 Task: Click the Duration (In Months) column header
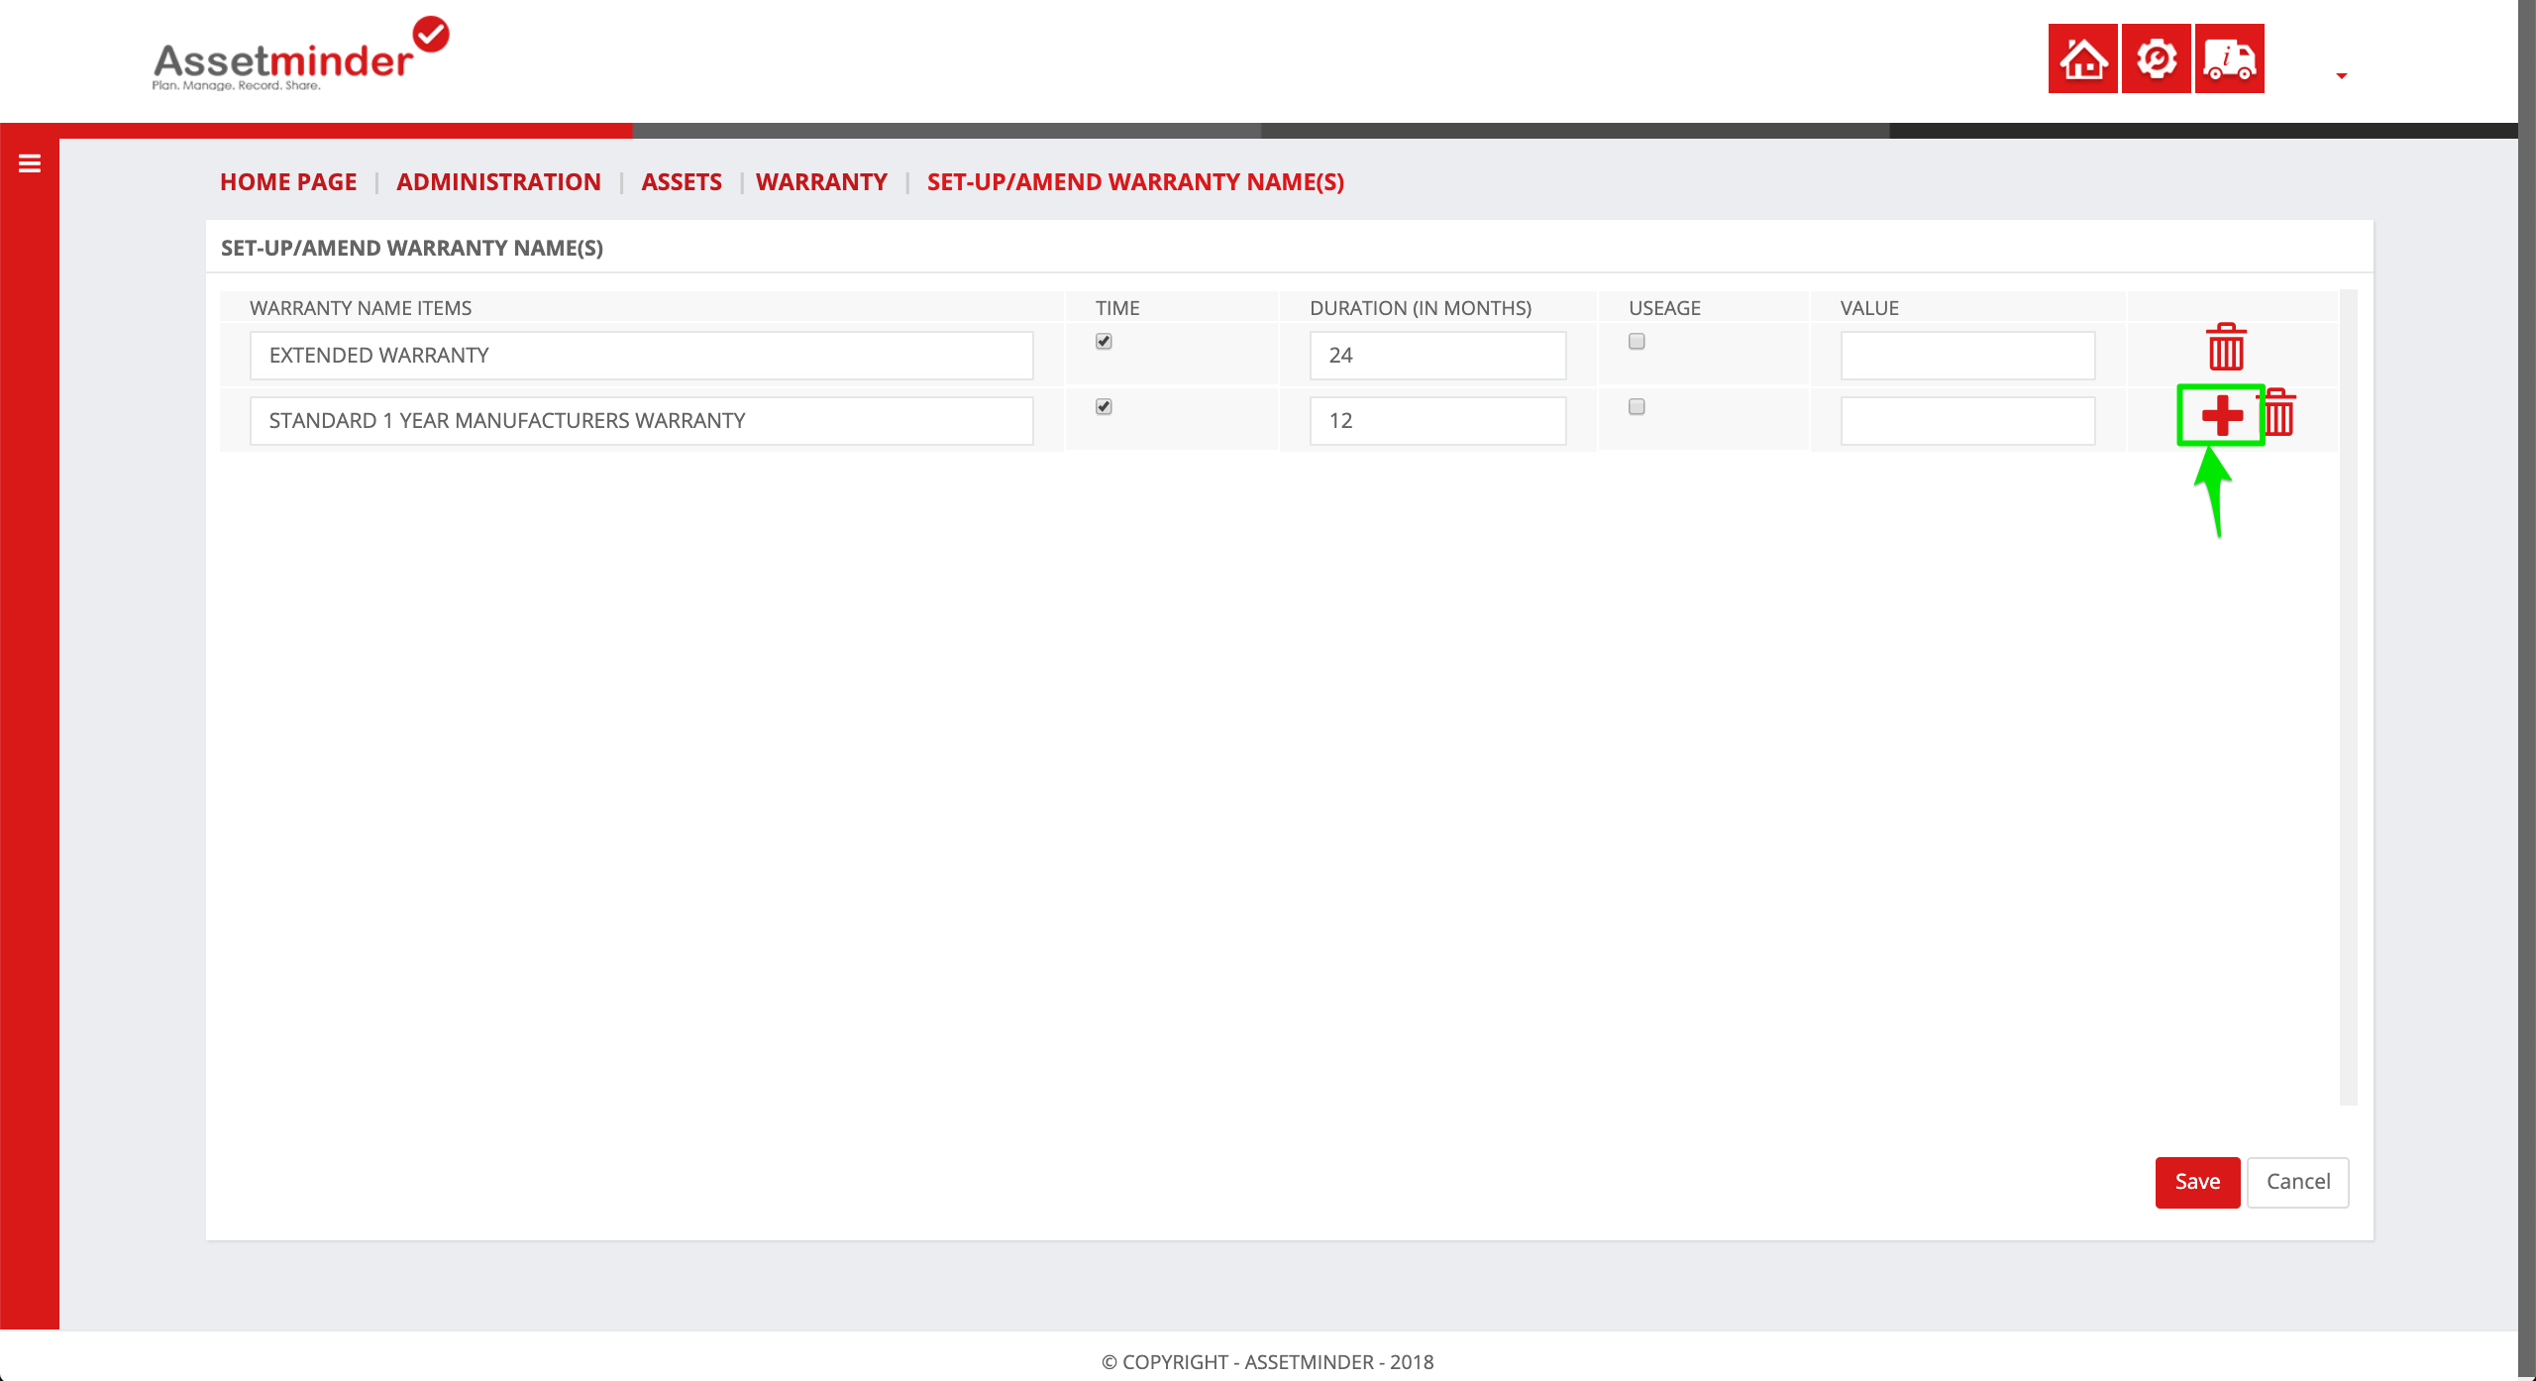[1421, 308]
